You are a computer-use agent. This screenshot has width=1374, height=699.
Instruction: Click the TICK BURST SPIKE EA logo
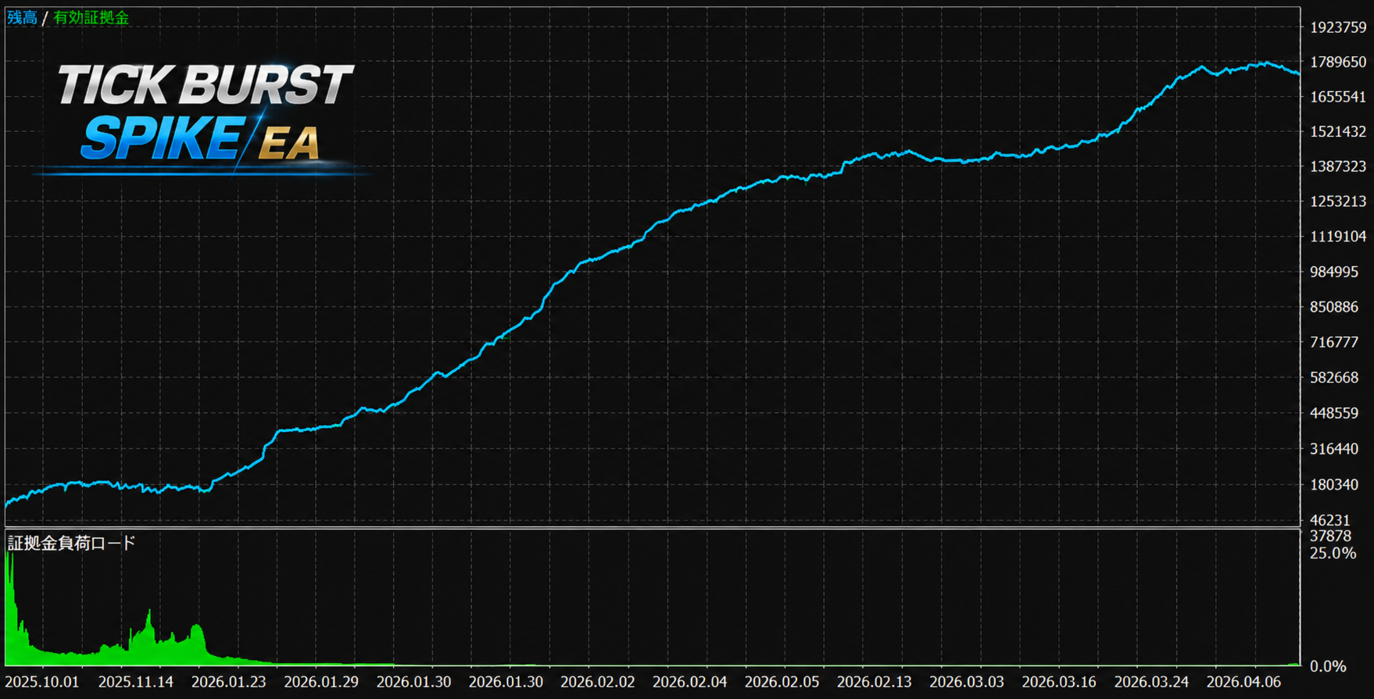pos(202,117)
